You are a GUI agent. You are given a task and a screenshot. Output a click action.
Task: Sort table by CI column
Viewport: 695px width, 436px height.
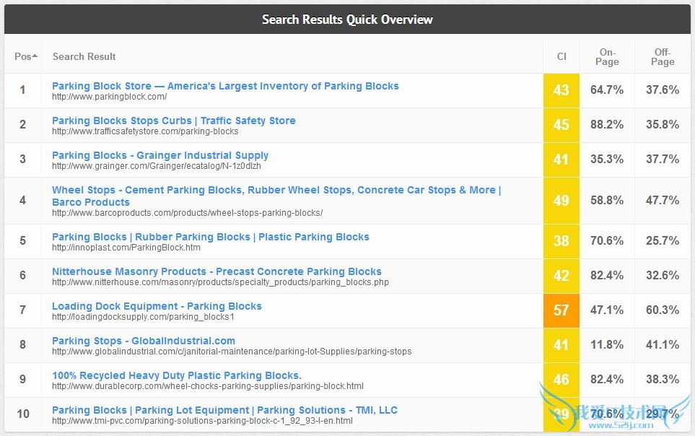tap(561, 56)
